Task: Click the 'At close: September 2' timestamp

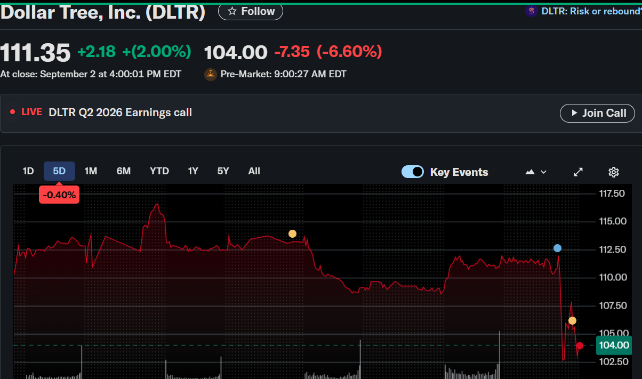Action: pos(91,74)
